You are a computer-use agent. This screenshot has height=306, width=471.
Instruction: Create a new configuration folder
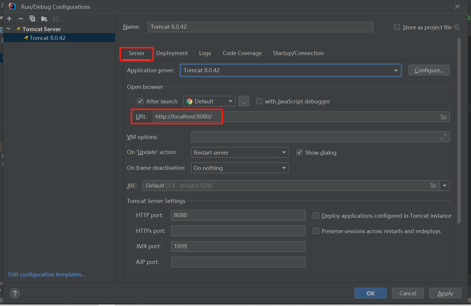point(44,19)
